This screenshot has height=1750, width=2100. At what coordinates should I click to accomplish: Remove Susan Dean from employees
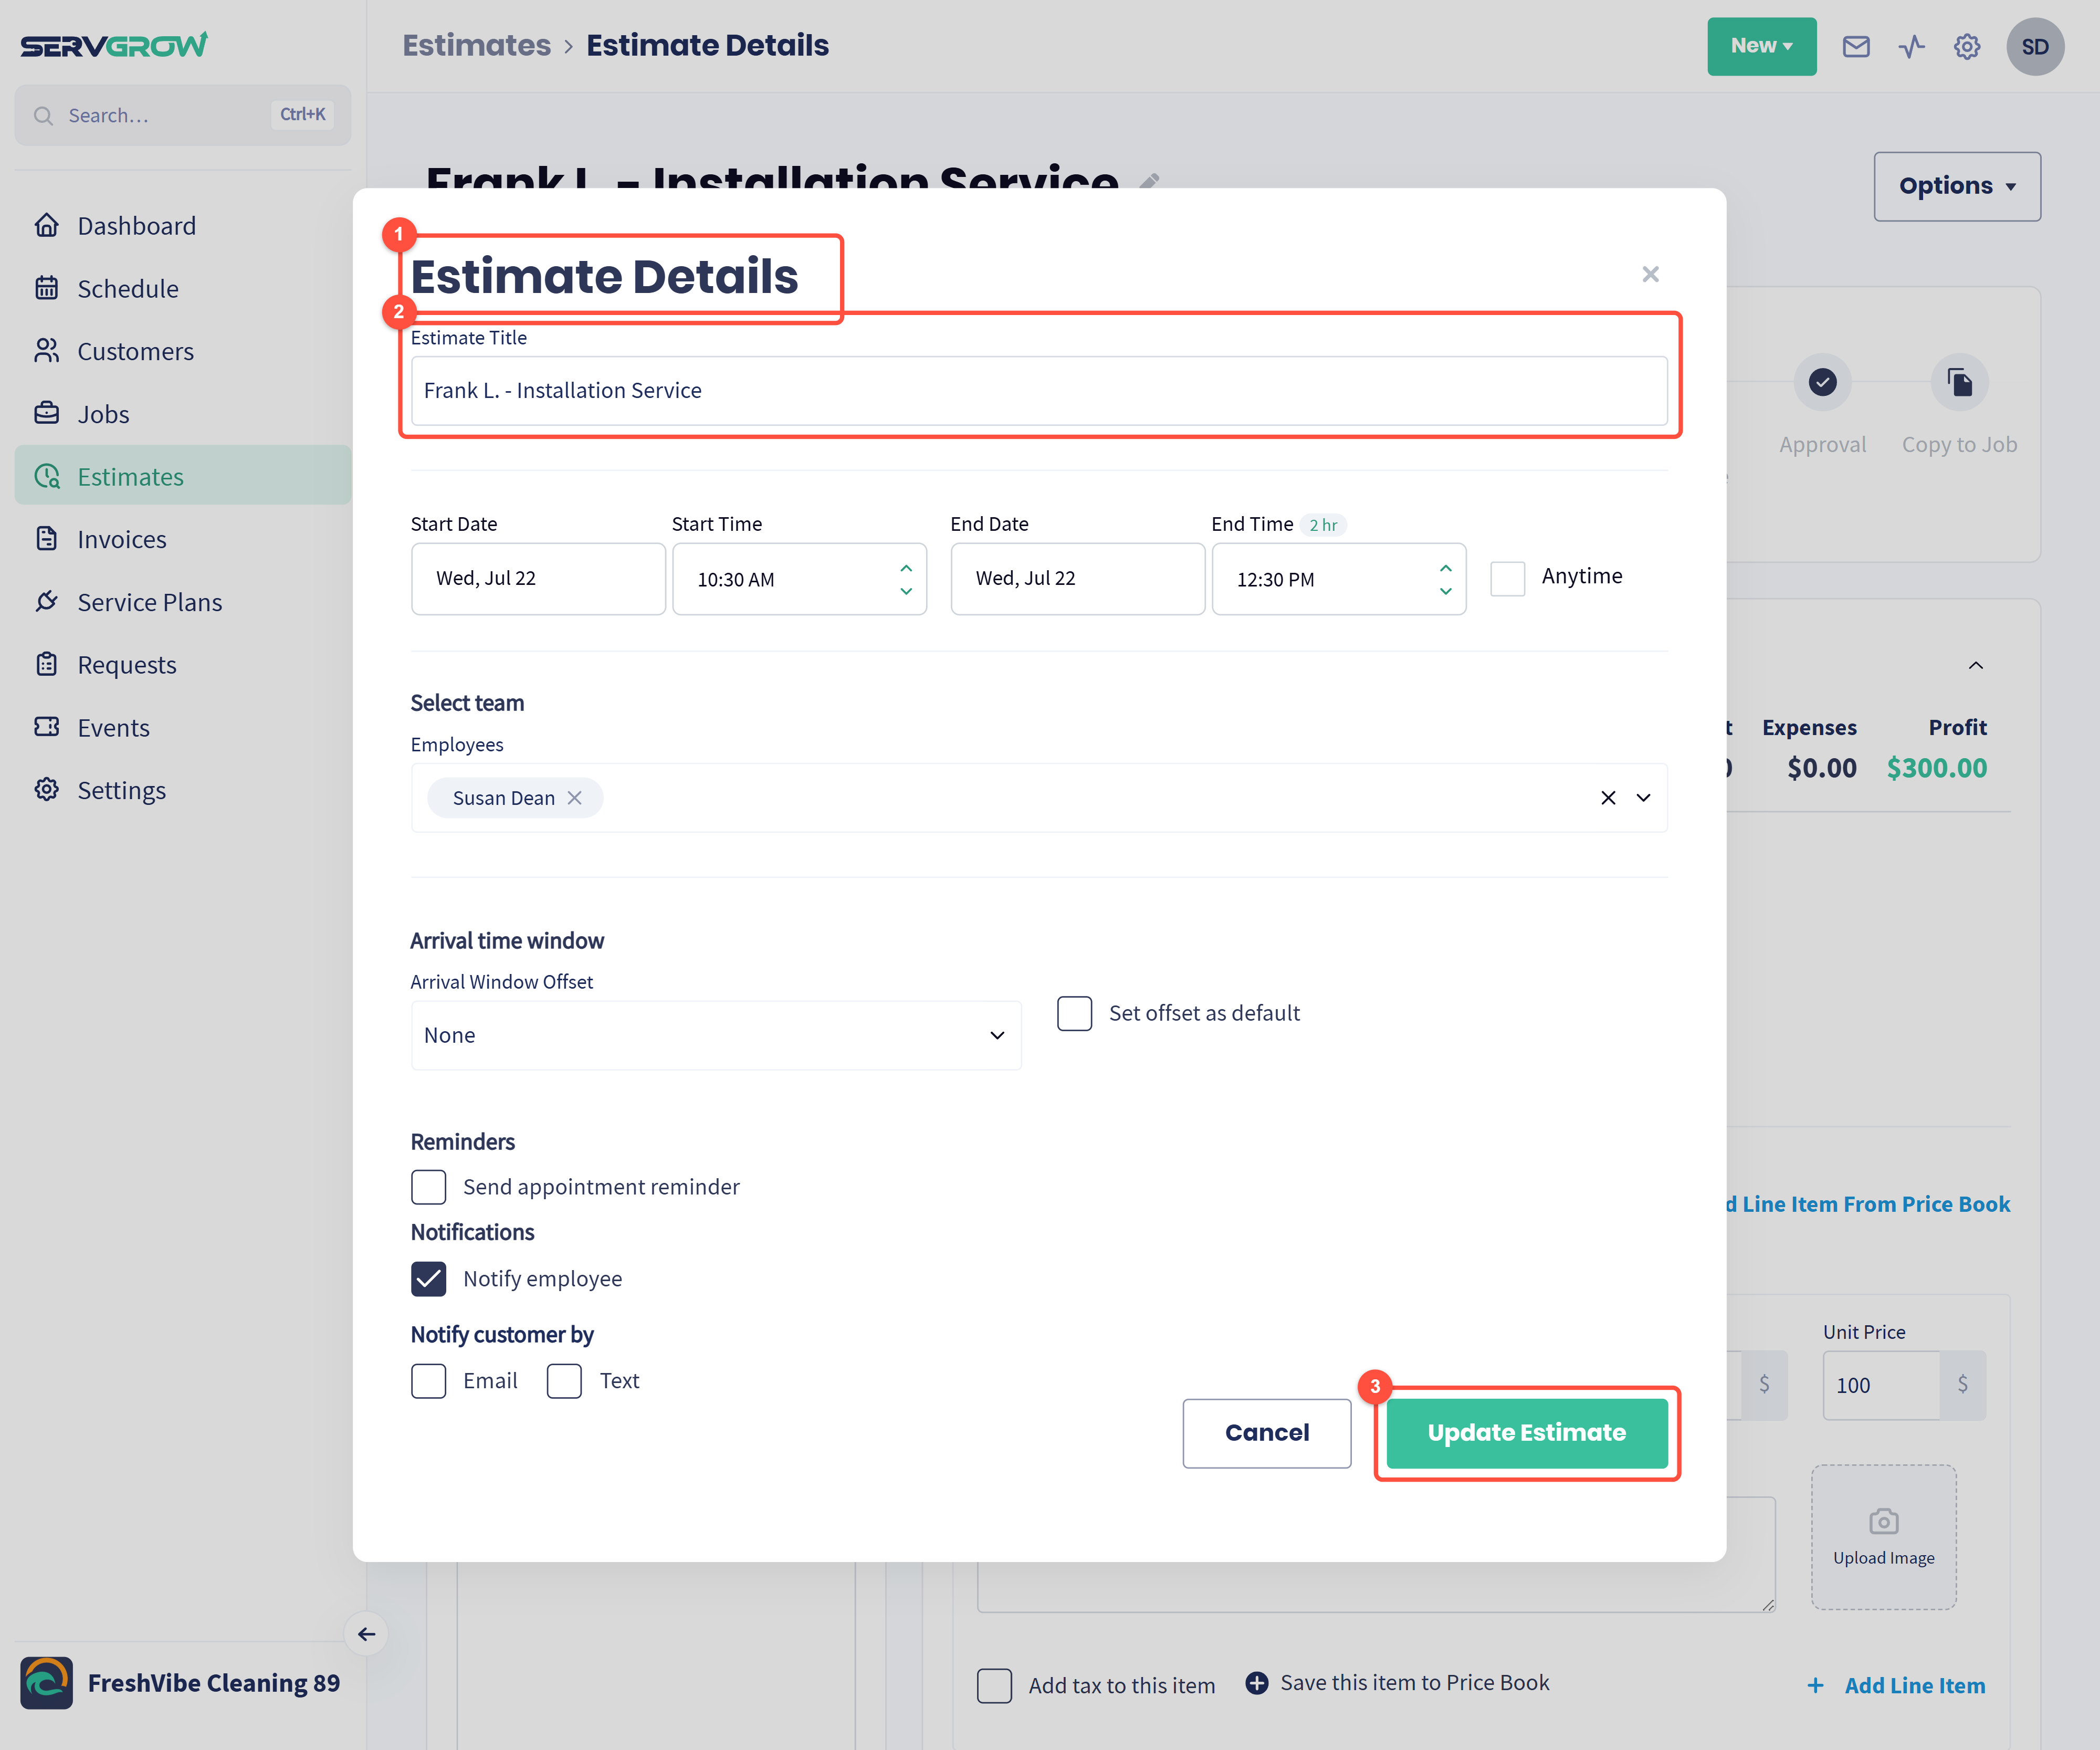(575, 798)
